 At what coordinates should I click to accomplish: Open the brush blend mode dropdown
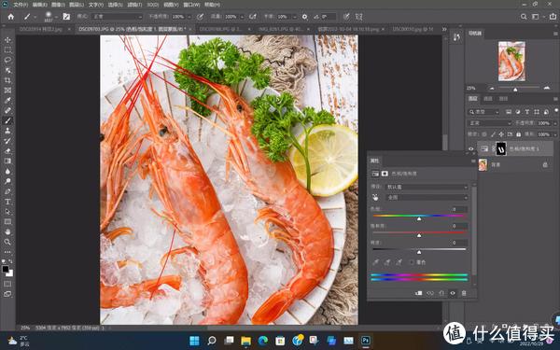[117, 17]
